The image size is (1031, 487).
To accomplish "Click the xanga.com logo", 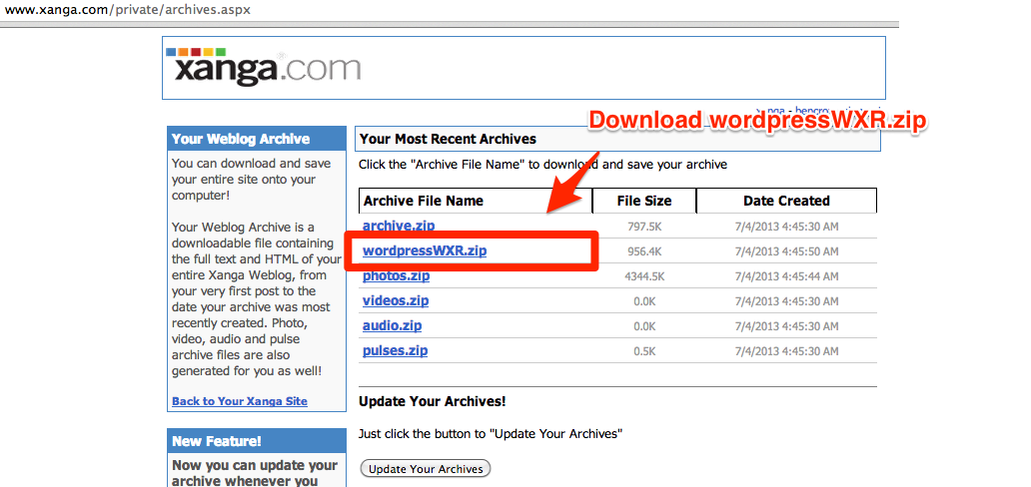I will point(263,68).
